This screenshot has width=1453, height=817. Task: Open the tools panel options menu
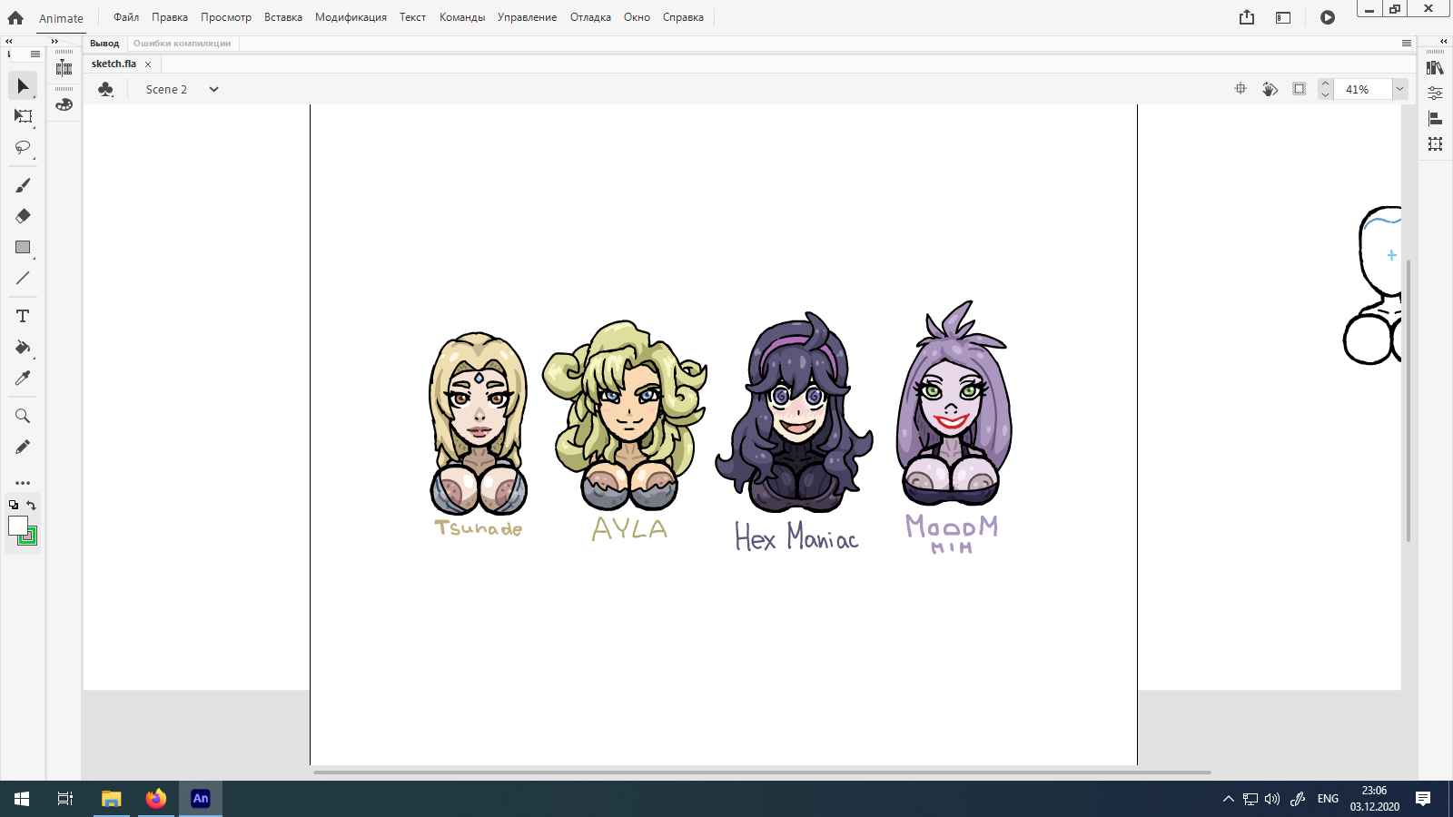(35, 54)
